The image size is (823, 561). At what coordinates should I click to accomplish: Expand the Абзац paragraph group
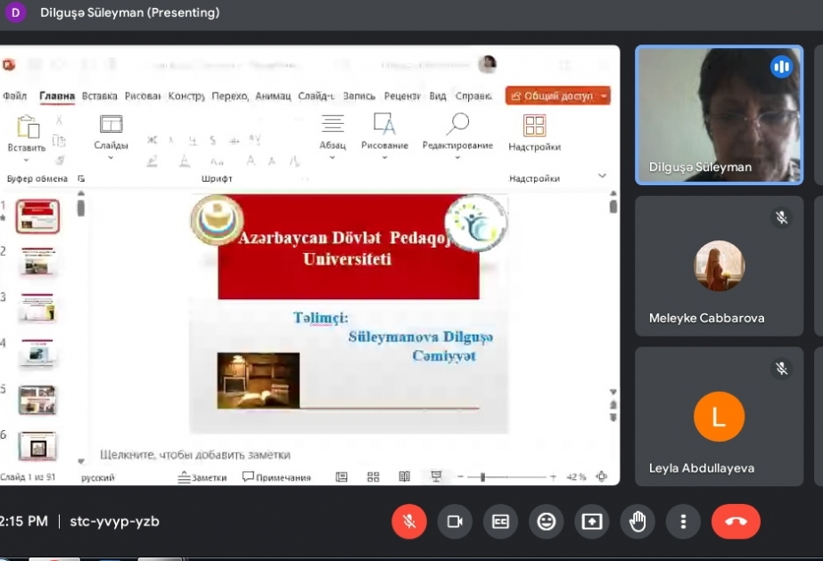coord(333,137)
